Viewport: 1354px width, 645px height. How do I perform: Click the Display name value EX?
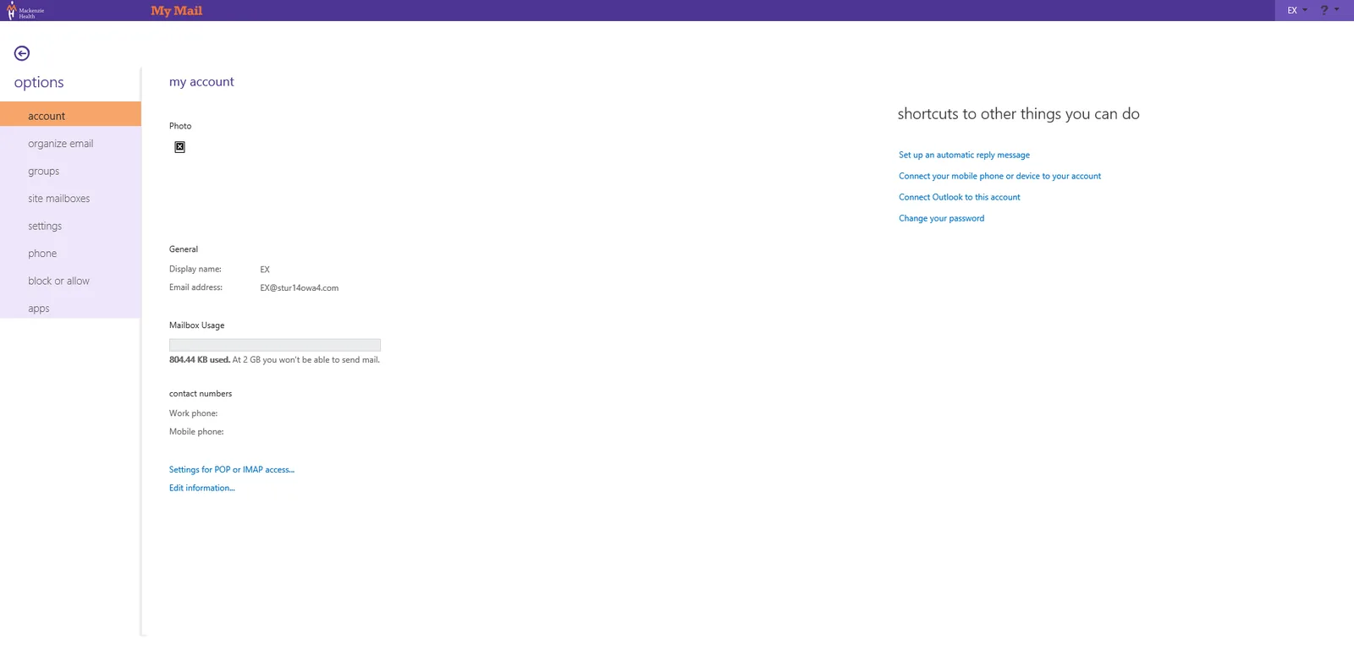click(x=265, y=270)
